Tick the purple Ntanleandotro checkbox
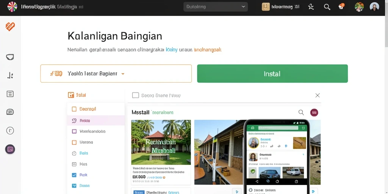Image resolution: width=388 pixels, height=194 pixels. (74, 131)
